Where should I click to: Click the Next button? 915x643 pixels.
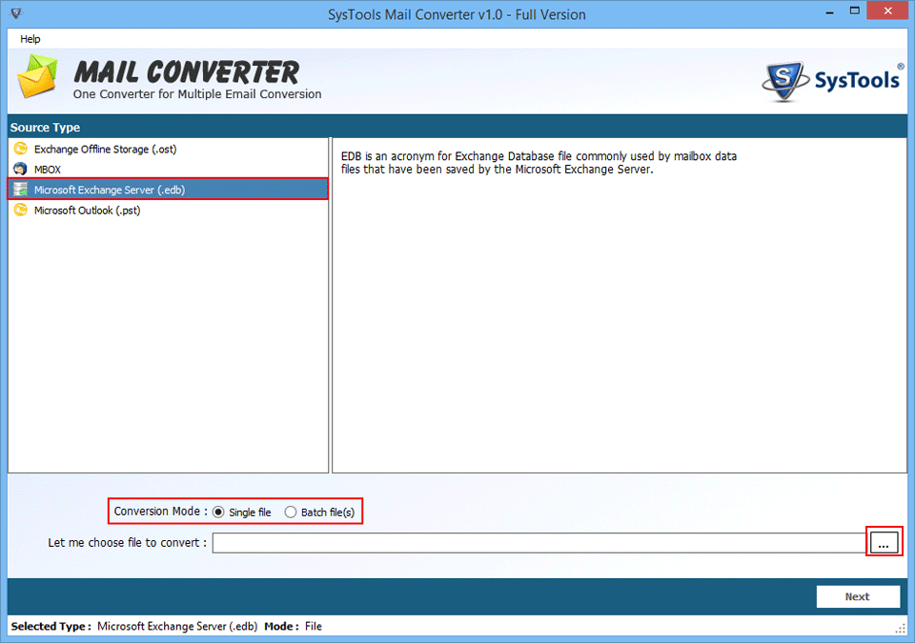click(858, 596)
